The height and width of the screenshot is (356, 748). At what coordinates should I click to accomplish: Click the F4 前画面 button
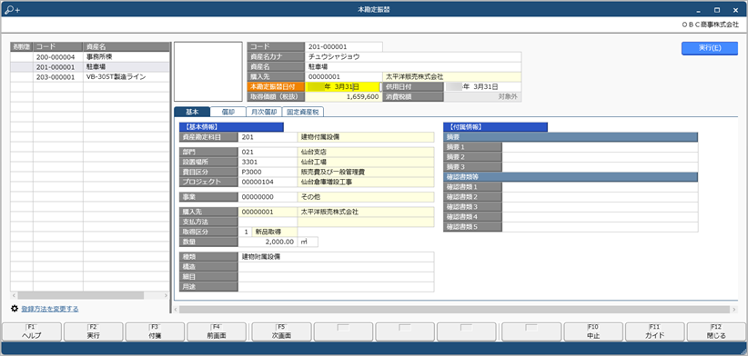217,331
